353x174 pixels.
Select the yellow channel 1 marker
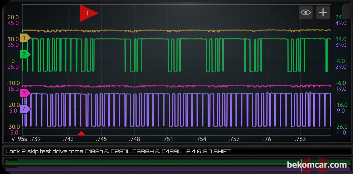25,38
